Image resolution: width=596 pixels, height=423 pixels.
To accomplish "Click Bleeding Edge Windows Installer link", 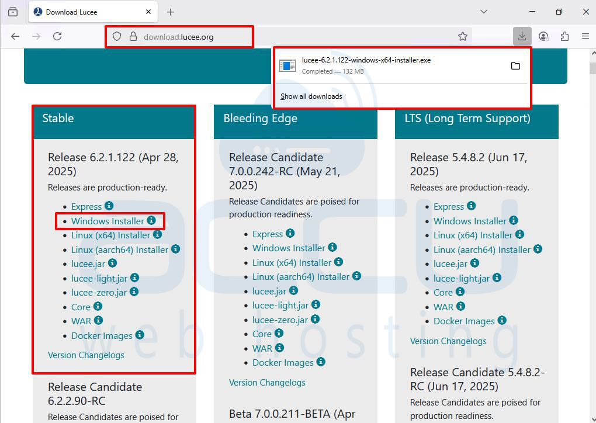I will coord(289,248).
